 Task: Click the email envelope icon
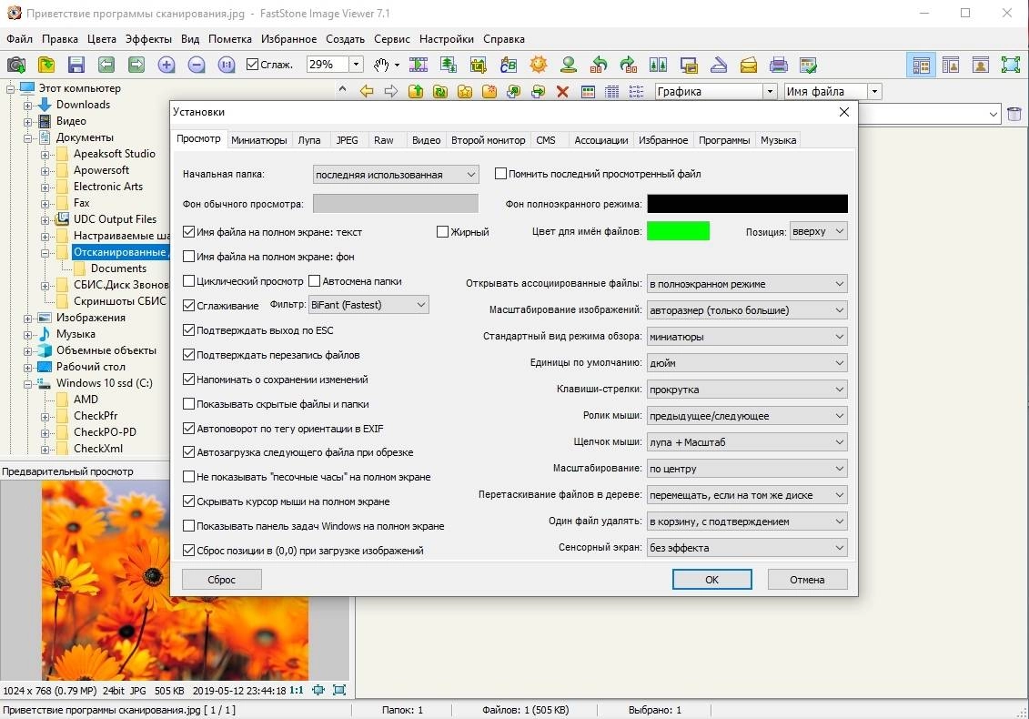coord(749,65)
